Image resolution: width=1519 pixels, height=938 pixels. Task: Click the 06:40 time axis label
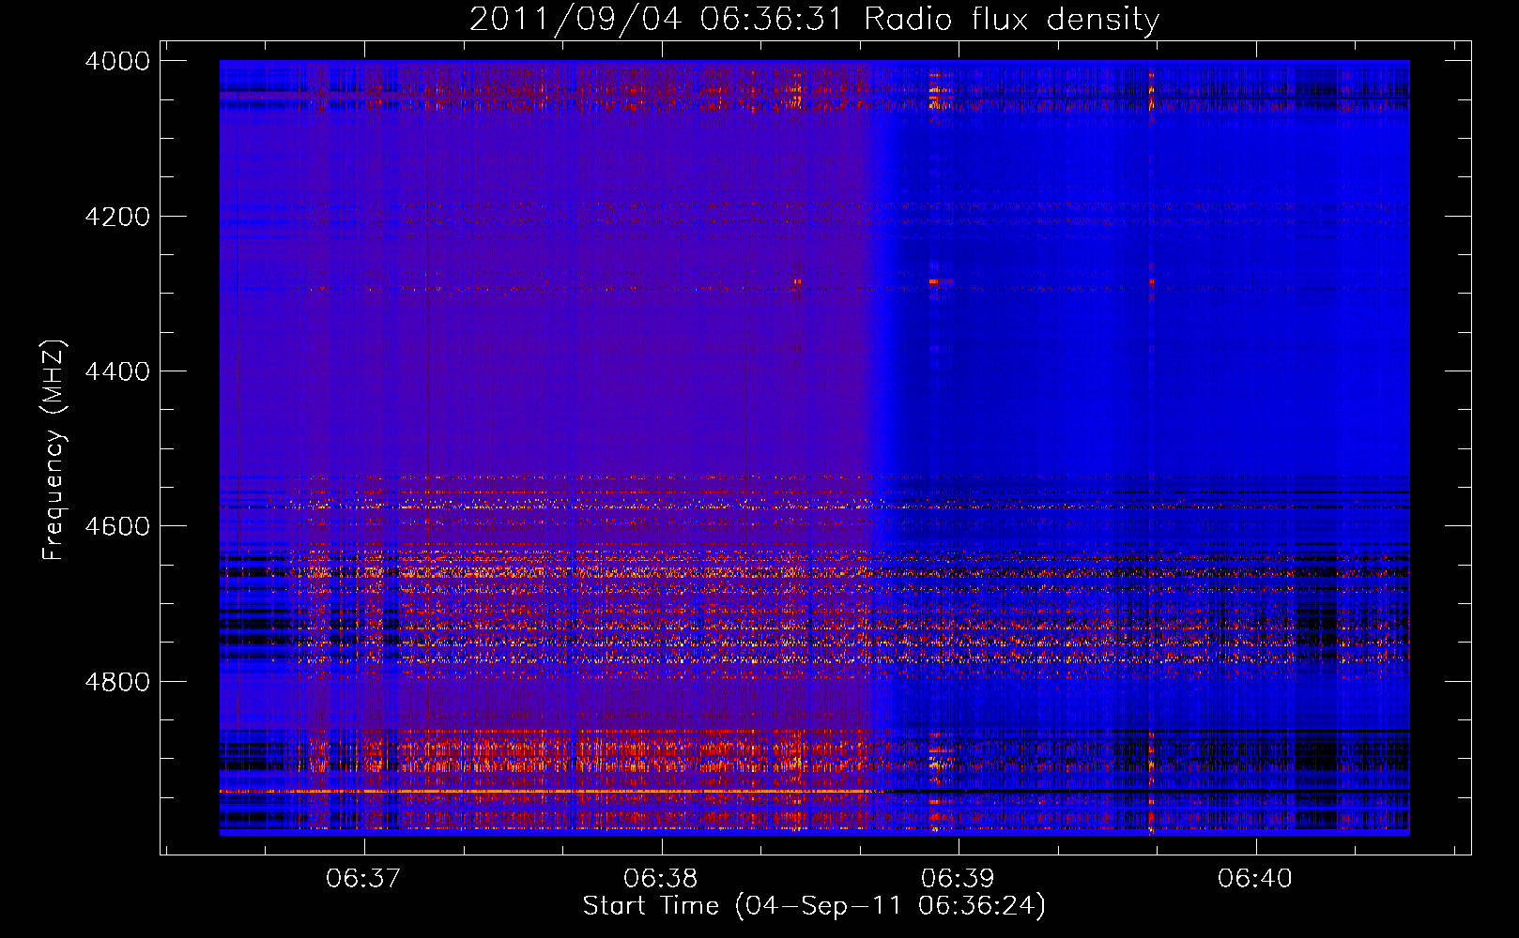coord(1255,878)
